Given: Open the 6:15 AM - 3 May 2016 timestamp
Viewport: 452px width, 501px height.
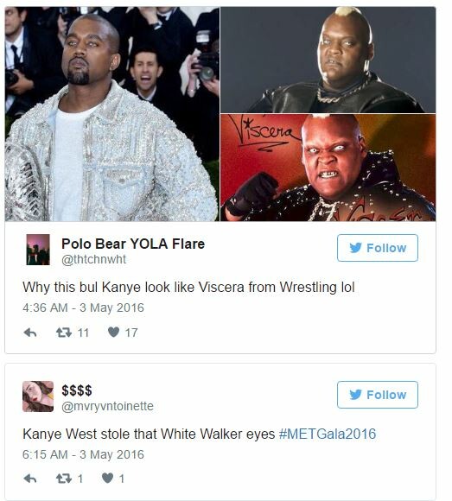Looking at the screenshot, I should tap(84, 454).
